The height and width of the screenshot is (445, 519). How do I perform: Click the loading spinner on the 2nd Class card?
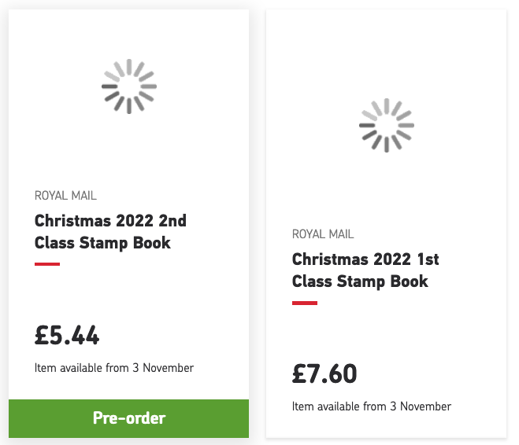point(129,86)
